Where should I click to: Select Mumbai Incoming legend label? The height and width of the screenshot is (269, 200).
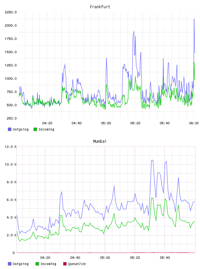tap(48, 264)
